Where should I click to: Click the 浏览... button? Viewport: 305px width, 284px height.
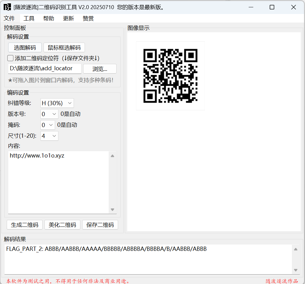point(100,69)
